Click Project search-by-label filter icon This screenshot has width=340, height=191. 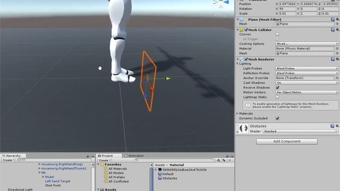tap(224, 160)
